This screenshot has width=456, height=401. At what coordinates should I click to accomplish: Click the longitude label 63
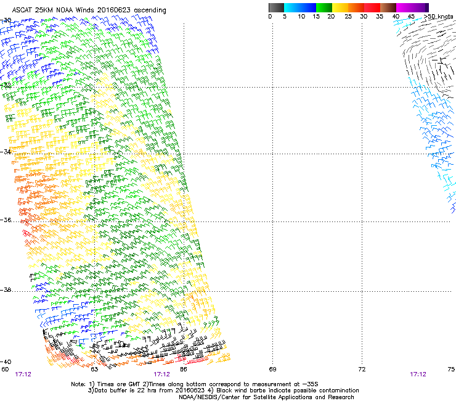(x=94, y=370)
